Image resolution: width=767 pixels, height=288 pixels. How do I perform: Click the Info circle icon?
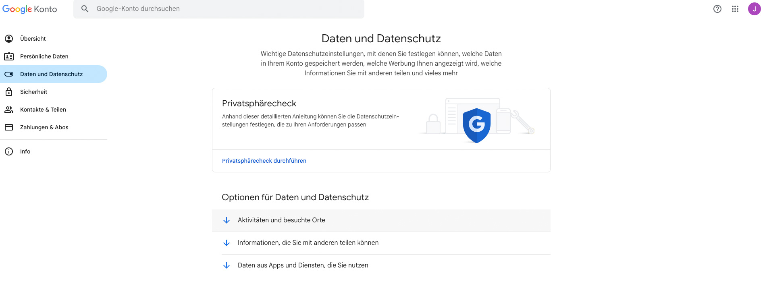(x=9, y=151)
